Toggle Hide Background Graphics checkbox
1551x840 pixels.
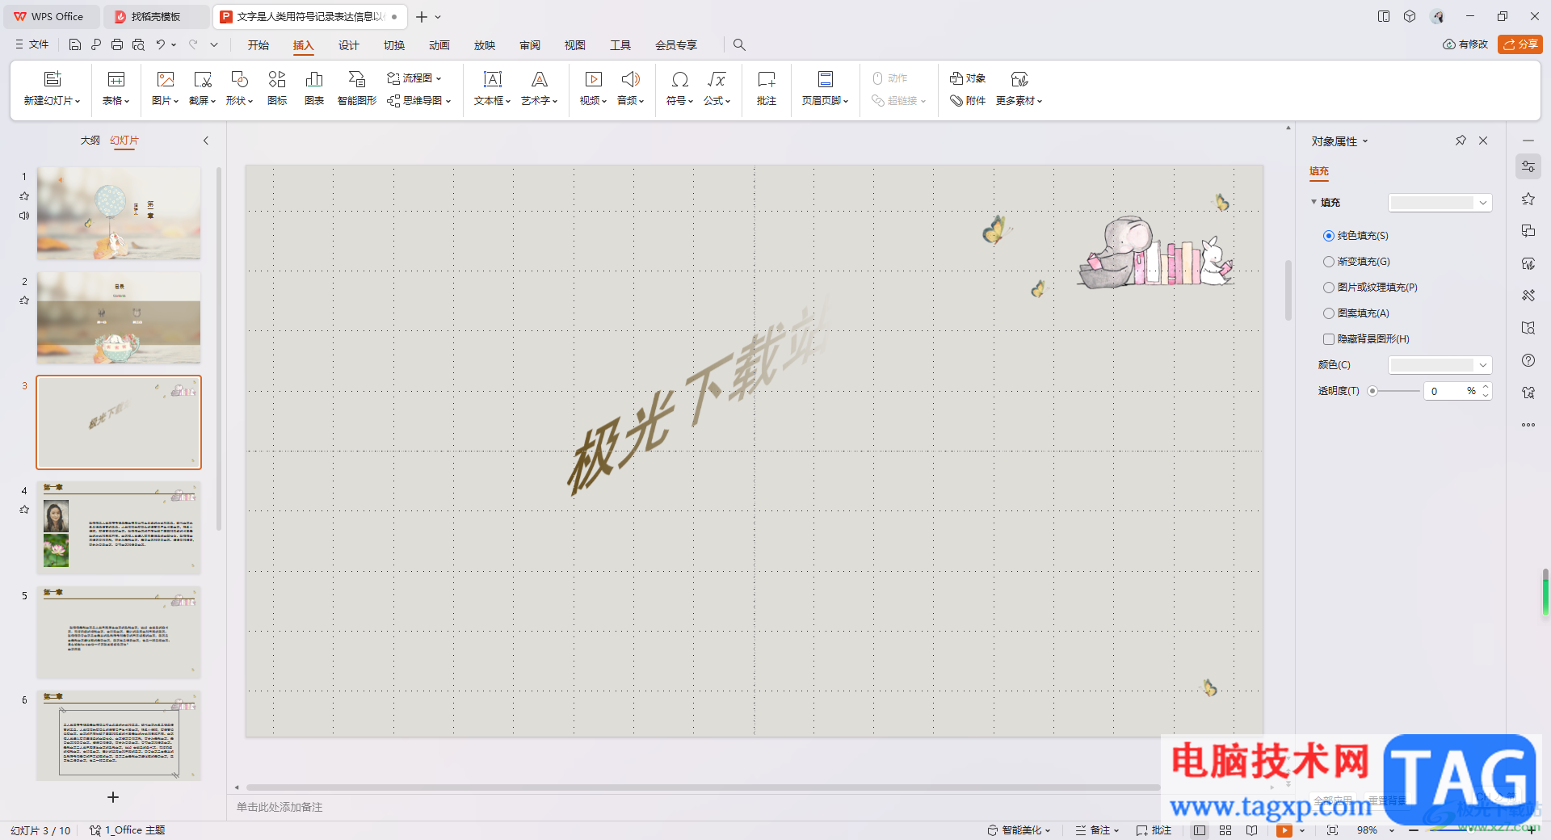pyautogui.click(x=1329, y=339)
